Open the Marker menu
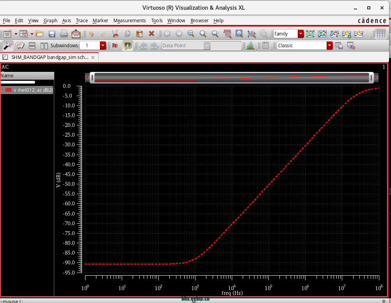 (100, 20)
